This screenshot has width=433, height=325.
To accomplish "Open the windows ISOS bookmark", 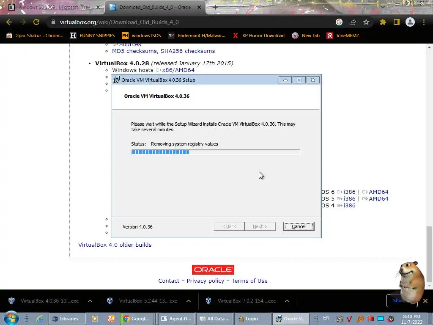I will click(141, 36).
